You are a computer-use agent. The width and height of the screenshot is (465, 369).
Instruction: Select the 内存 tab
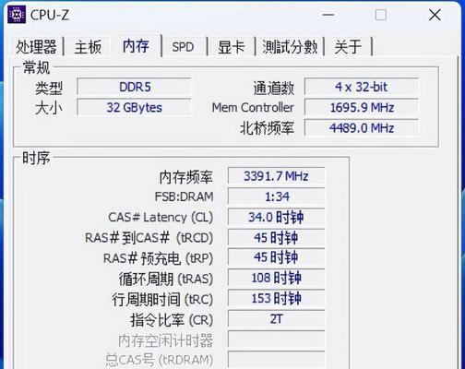136,46
